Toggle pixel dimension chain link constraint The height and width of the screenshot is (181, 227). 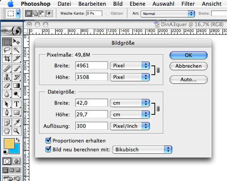pyautogui.click(x=158, y=70)
